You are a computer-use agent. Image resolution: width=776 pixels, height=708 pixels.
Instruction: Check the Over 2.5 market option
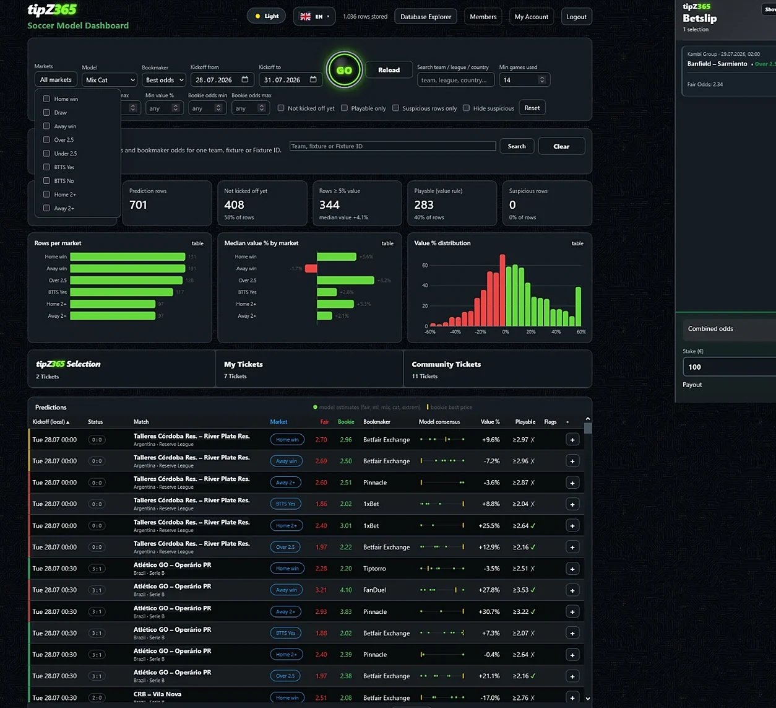click(46, 139)
